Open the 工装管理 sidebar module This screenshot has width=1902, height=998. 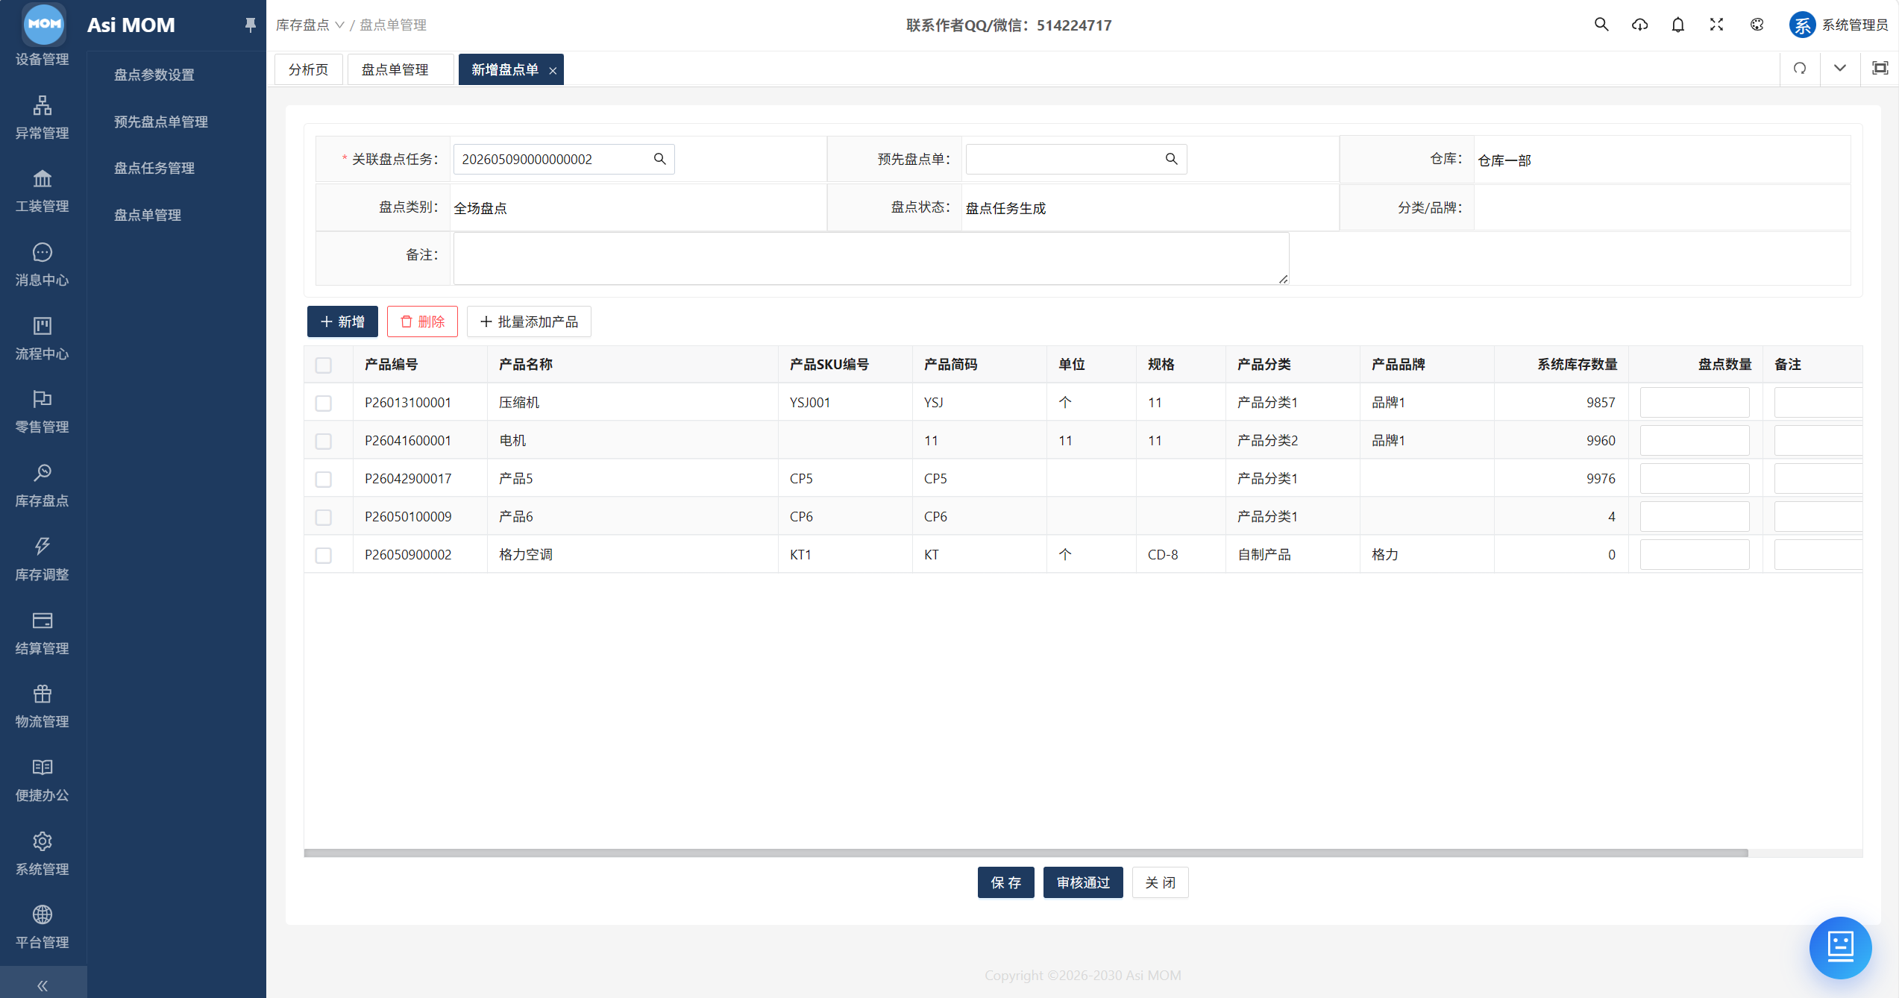pyautogui.click(x=43, y=192)
